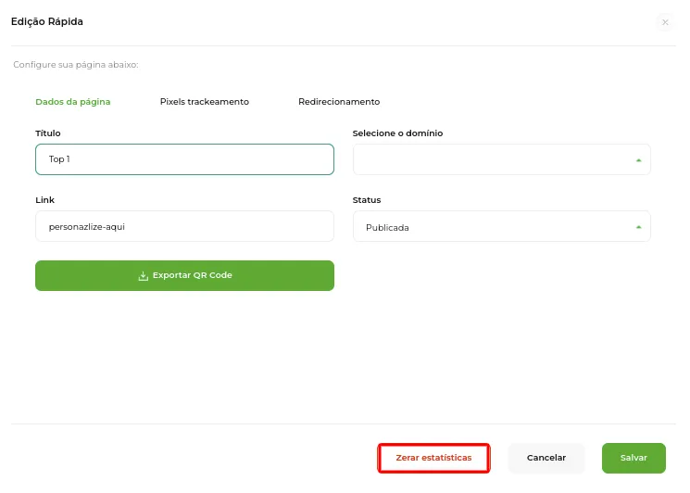690x493 pixels.
Task: Click the 'Selecione o domínio' label
Action: [398, 133]
